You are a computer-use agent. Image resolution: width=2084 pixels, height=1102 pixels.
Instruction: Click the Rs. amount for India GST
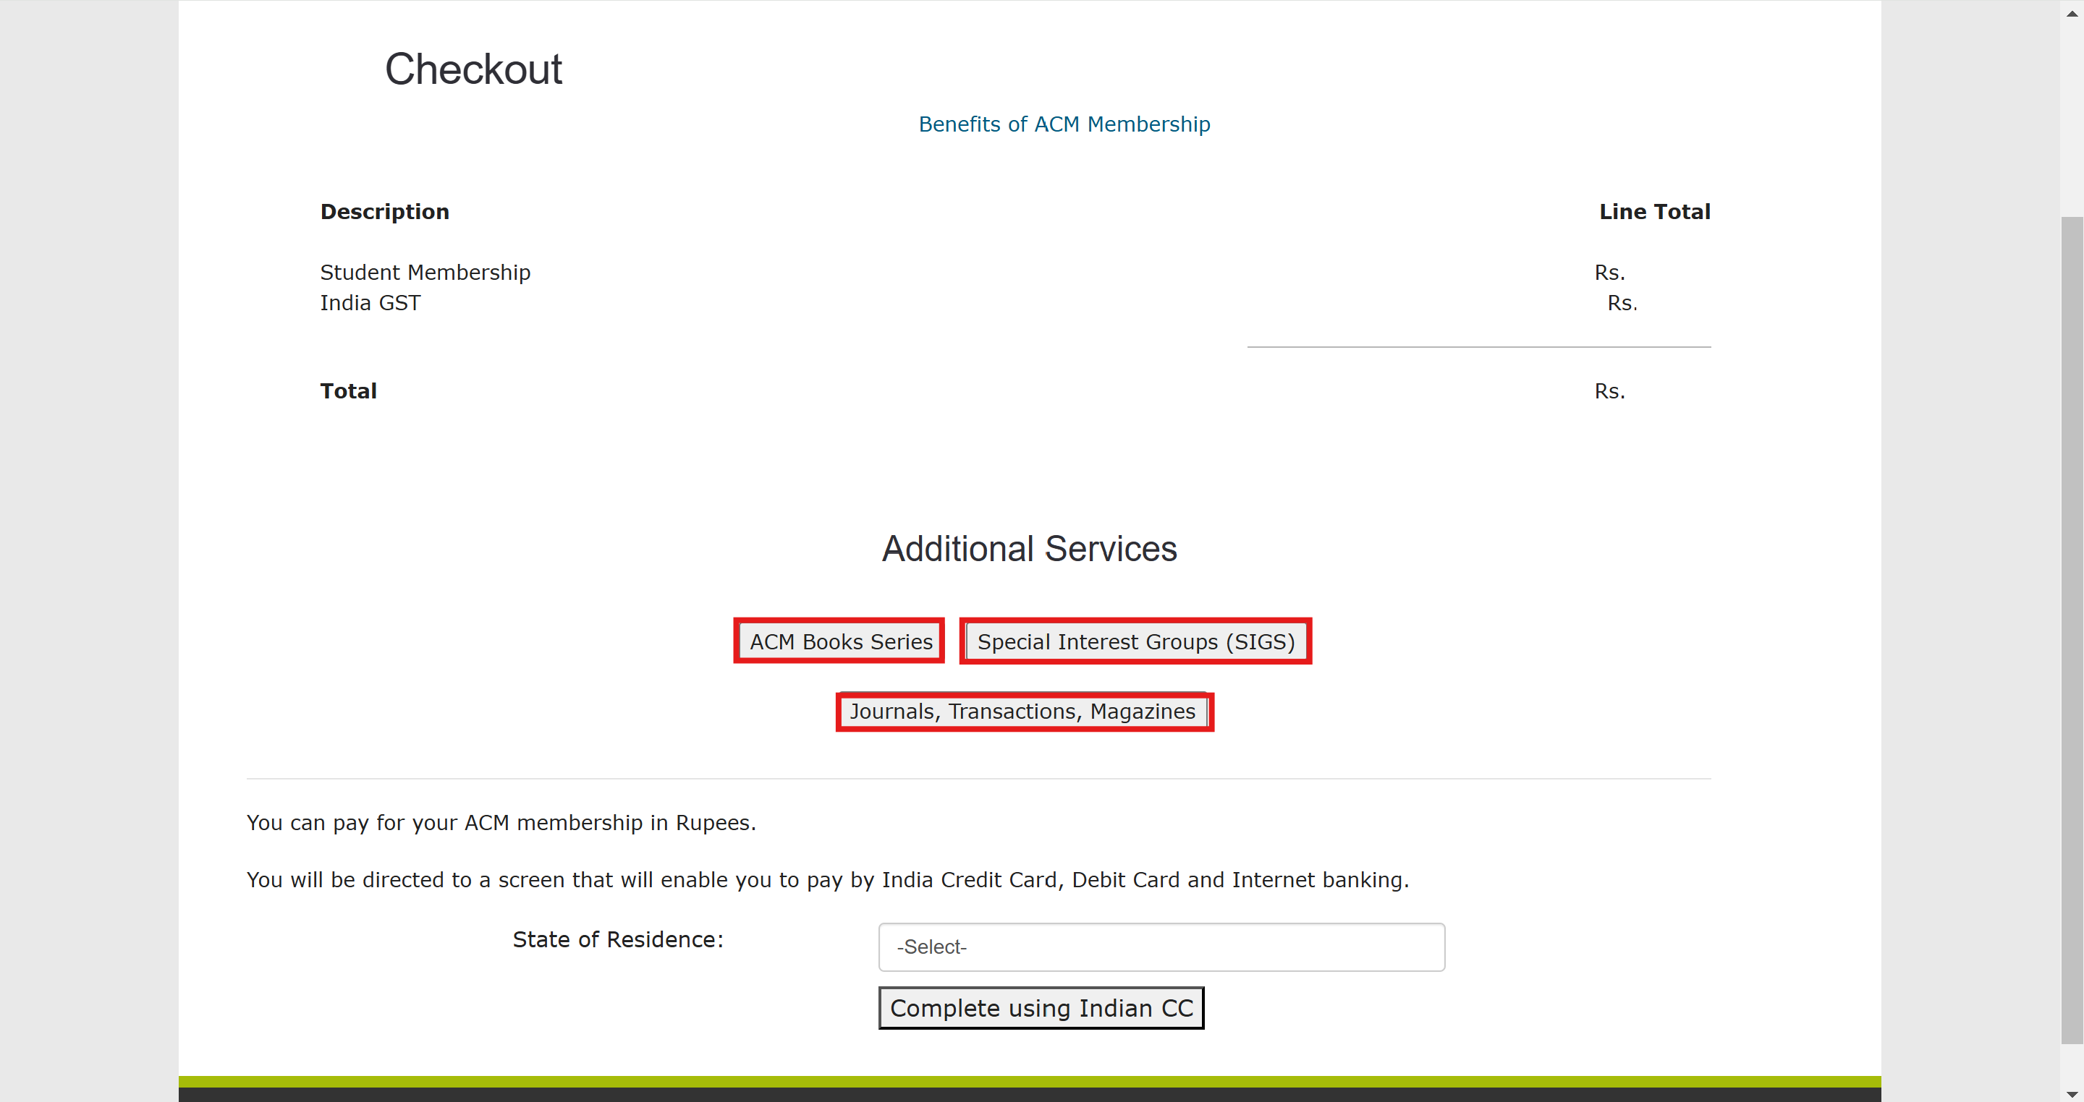pyautogui.click(x=1622, y=303)
